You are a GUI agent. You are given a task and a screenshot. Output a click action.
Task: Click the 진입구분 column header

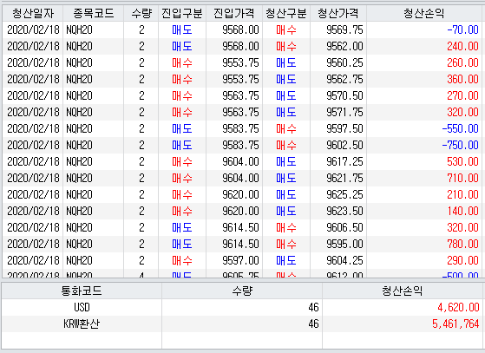point(182,13)
